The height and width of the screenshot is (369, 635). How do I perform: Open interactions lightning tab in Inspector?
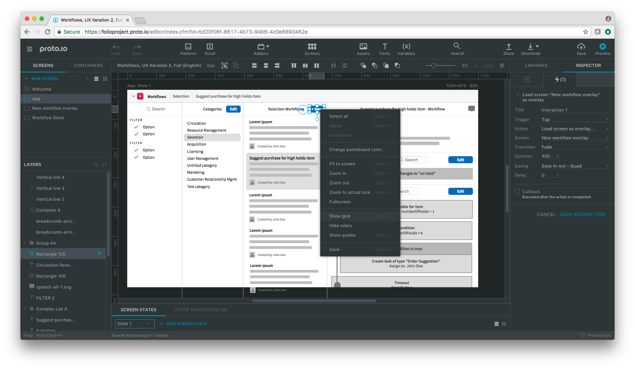point(560,79)
